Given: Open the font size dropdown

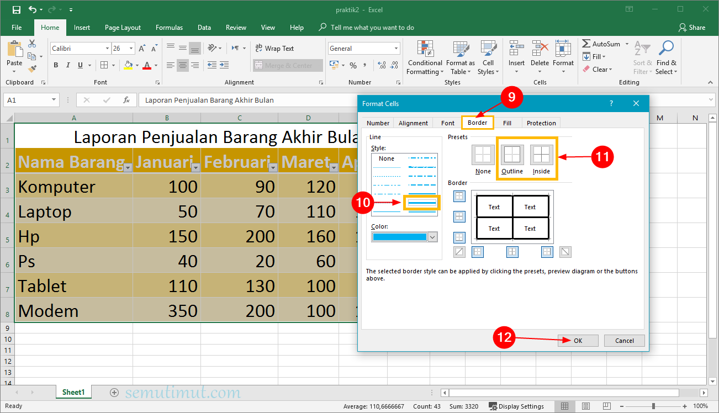Looking at the screenshot, I should (x=131, y=48).
